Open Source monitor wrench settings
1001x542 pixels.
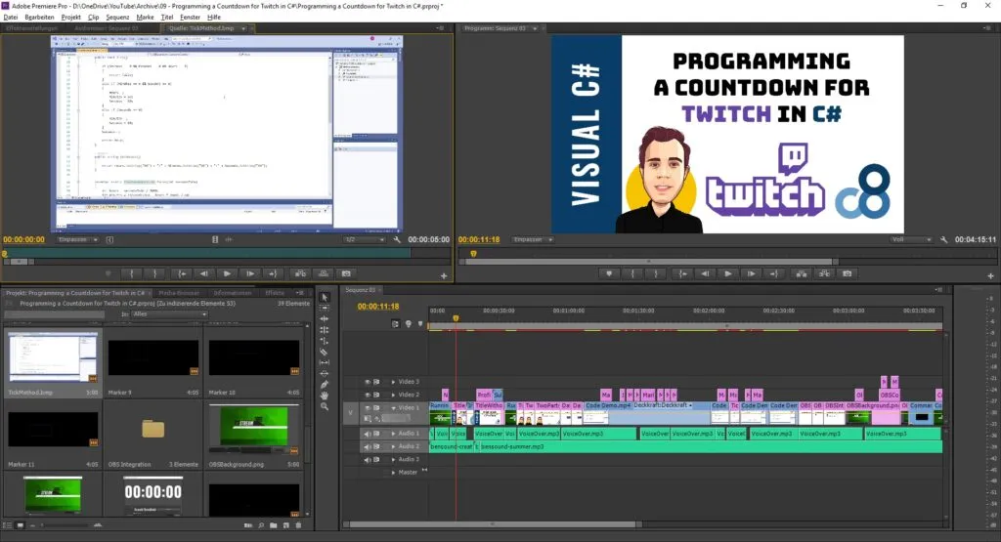[397, 240]
